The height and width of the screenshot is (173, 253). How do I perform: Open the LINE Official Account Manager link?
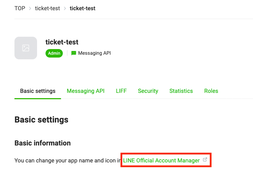(x=161, y=160)
